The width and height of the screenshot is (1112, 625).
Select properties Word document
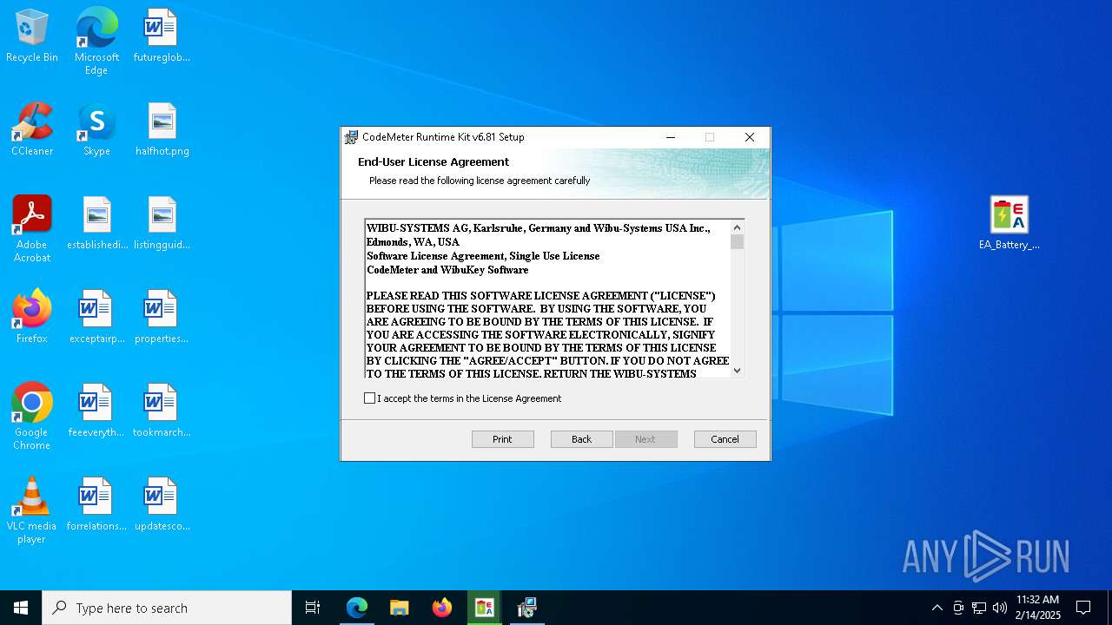[x=162, y=318]
